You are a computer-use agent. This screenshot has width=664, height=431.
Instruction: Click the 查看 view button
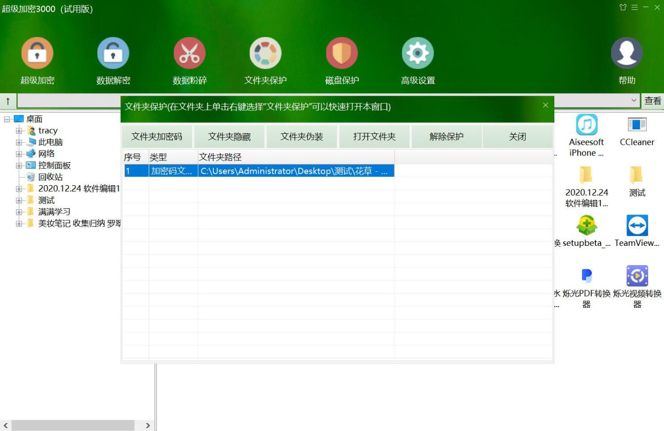pyautogui.click(x=653, y=101)
